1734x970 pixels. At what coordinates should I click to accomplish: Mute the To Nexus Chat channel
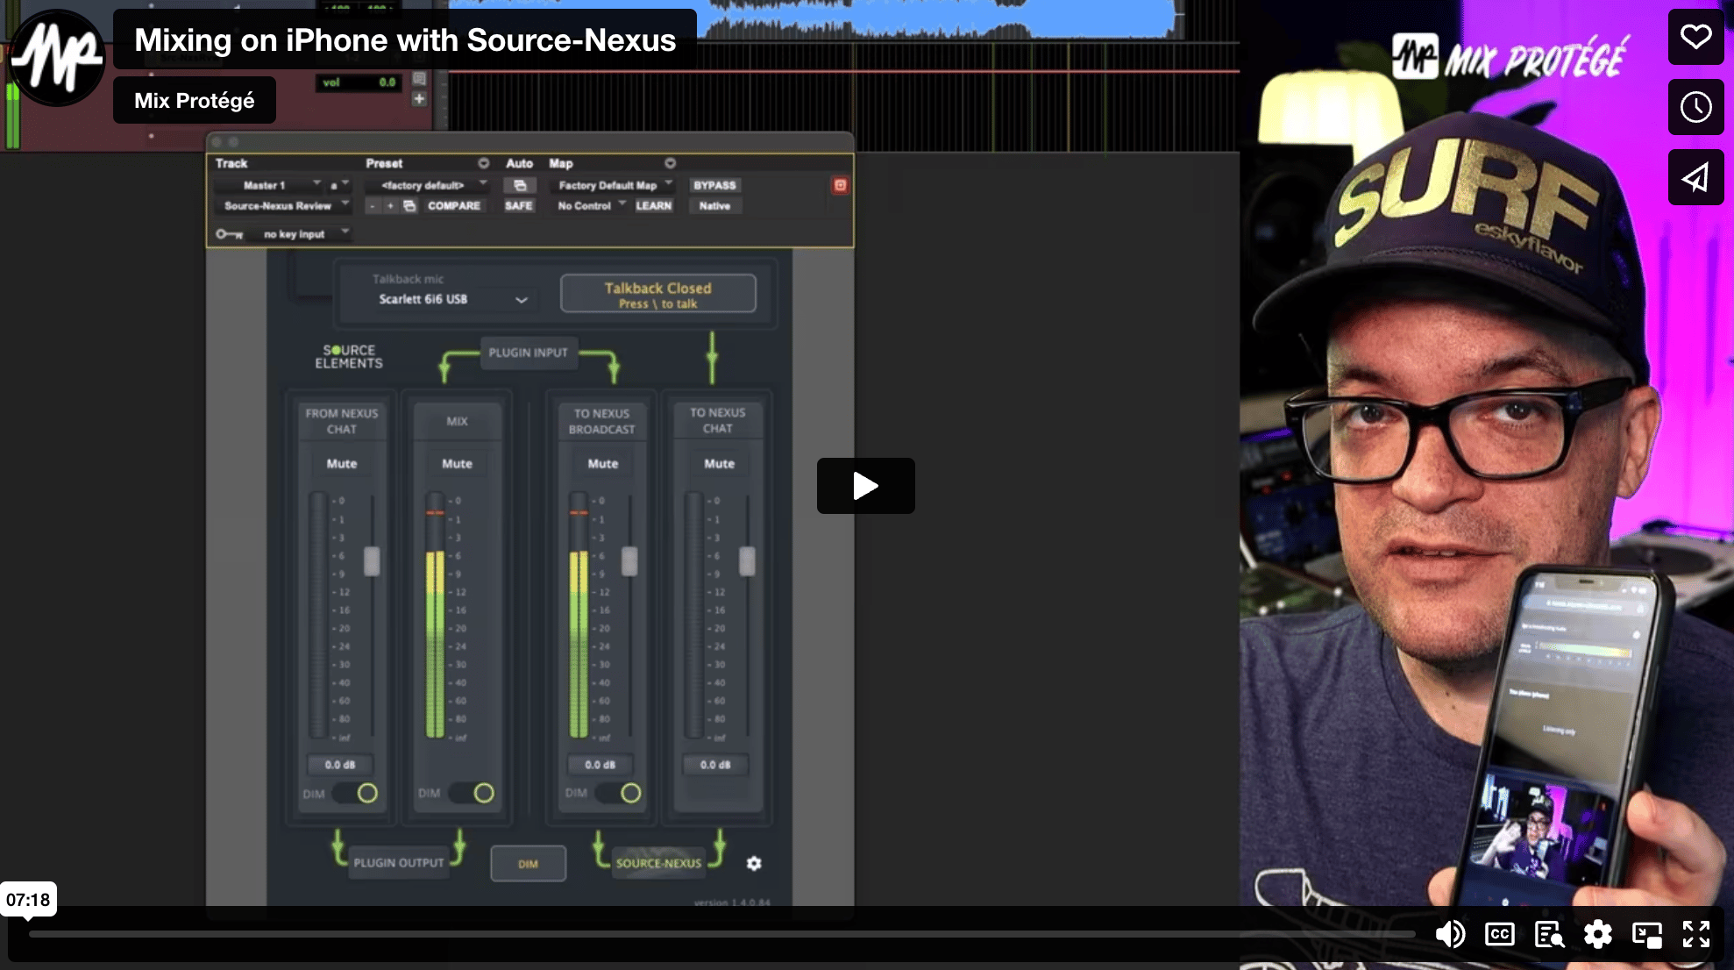719,463
